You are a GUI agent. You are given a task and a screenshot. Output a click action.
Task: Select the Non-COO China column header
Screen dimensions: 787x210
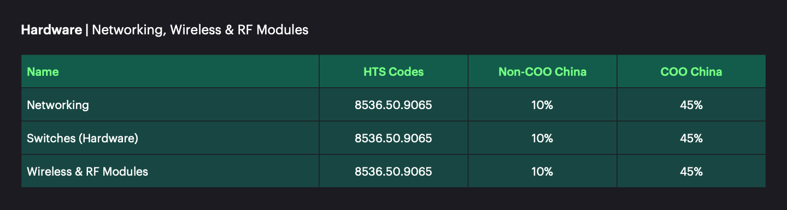point(542,71)
